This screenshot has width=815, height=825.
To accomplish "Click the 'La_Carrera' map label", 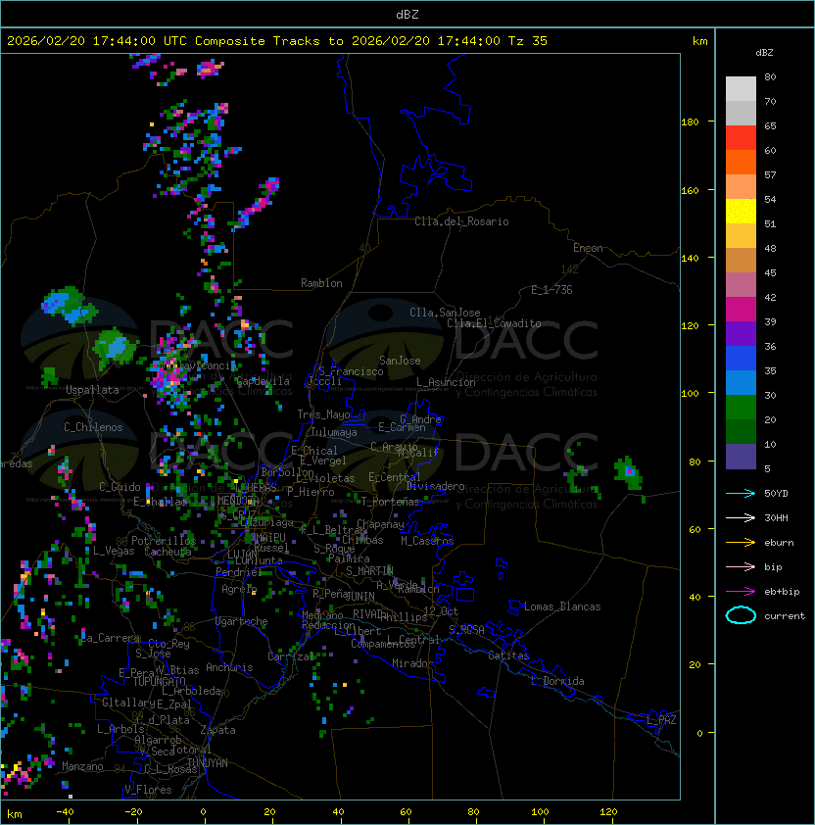I will (x=111, y=638).
